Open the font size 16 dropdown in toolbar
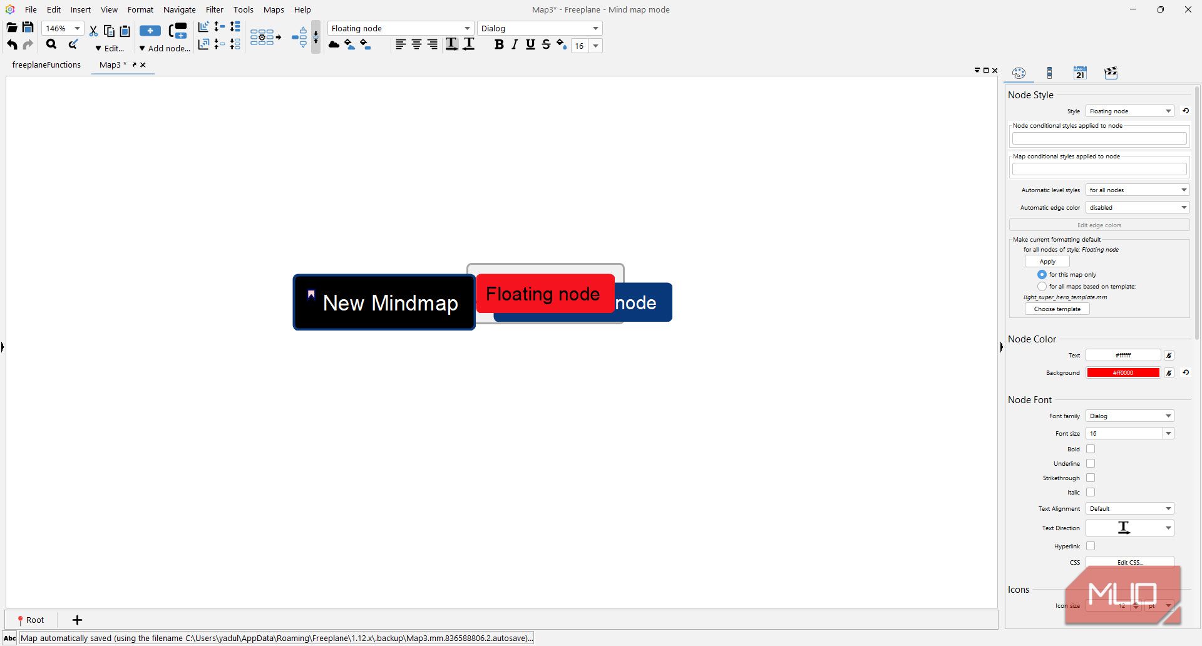This screenshot has width=1202, height=646. [596, 46]
